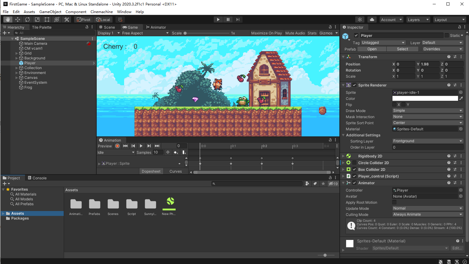469x264 pixels.
Task: Open the Layer dropdown
Action: (x=442, y=43)
